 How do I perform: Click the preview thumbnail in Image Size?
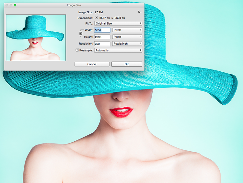36,38
